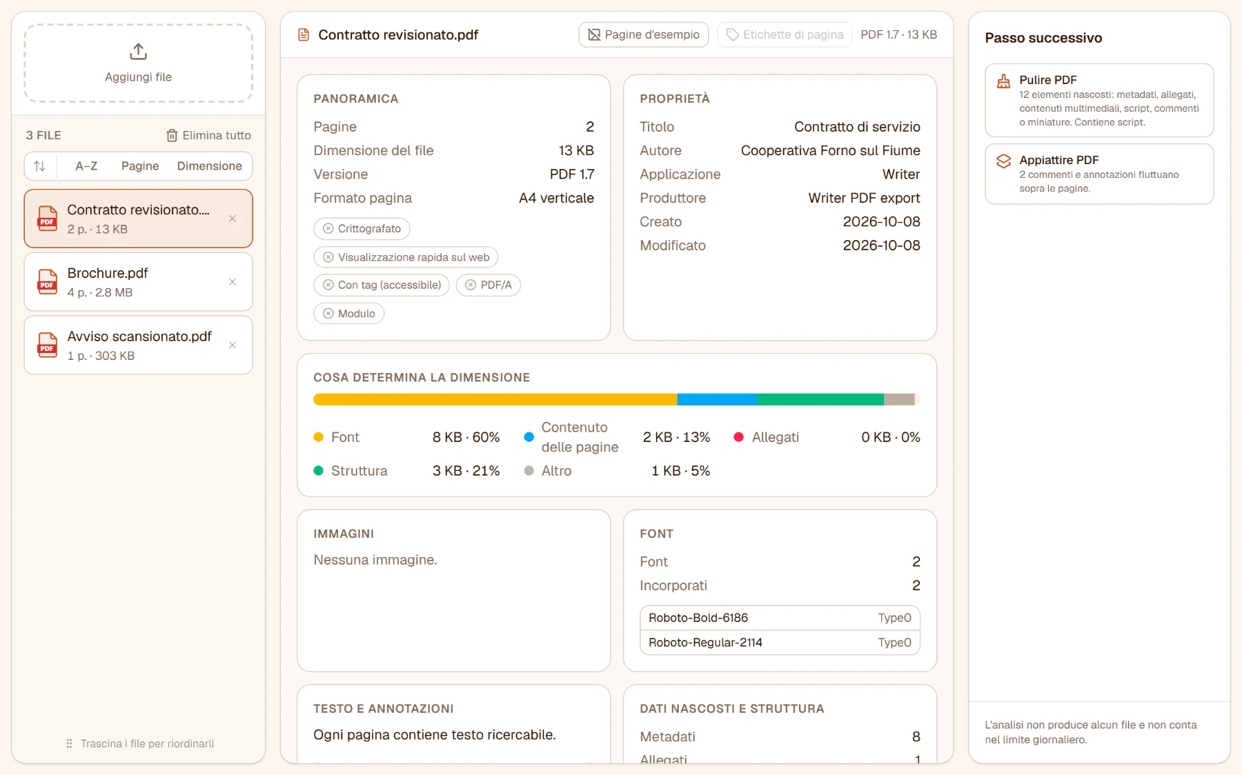Viewport: 1242px width, 775px height.
Task: Open the Pulire PDF next step card
Action: [1099, 101]
